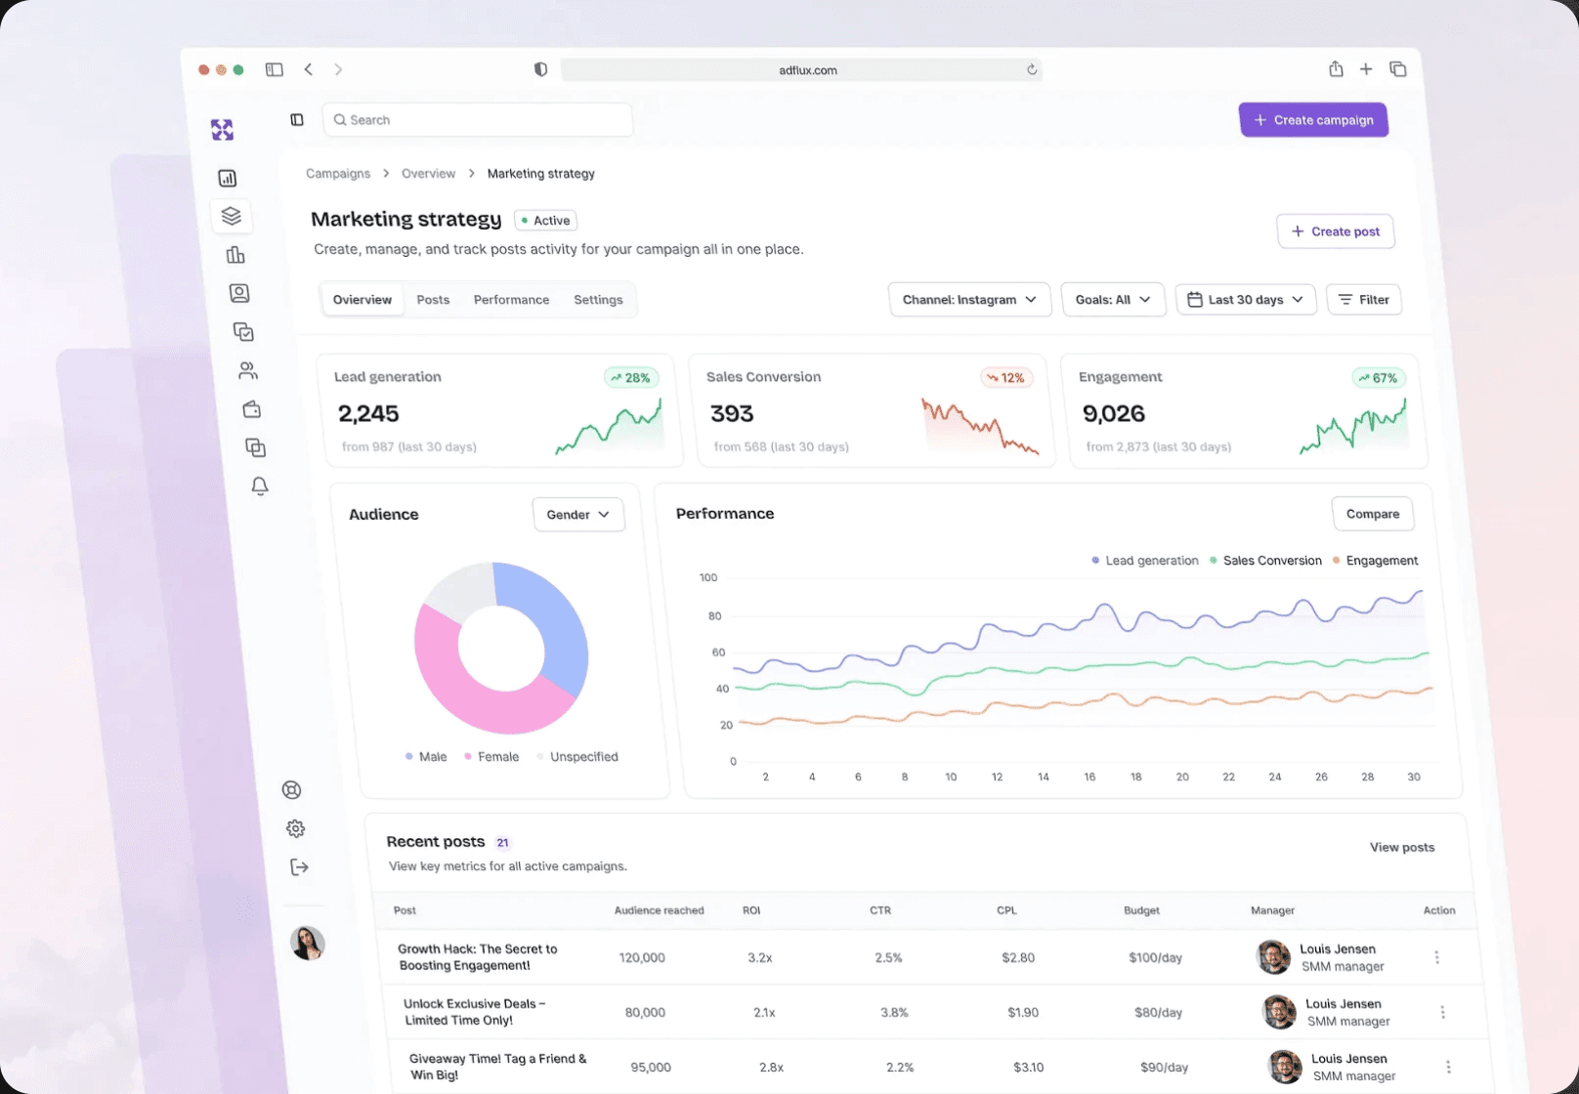1579x1094 pixels.
Task: Collapse the sidebar panel icon beside search
Action: 297,119
